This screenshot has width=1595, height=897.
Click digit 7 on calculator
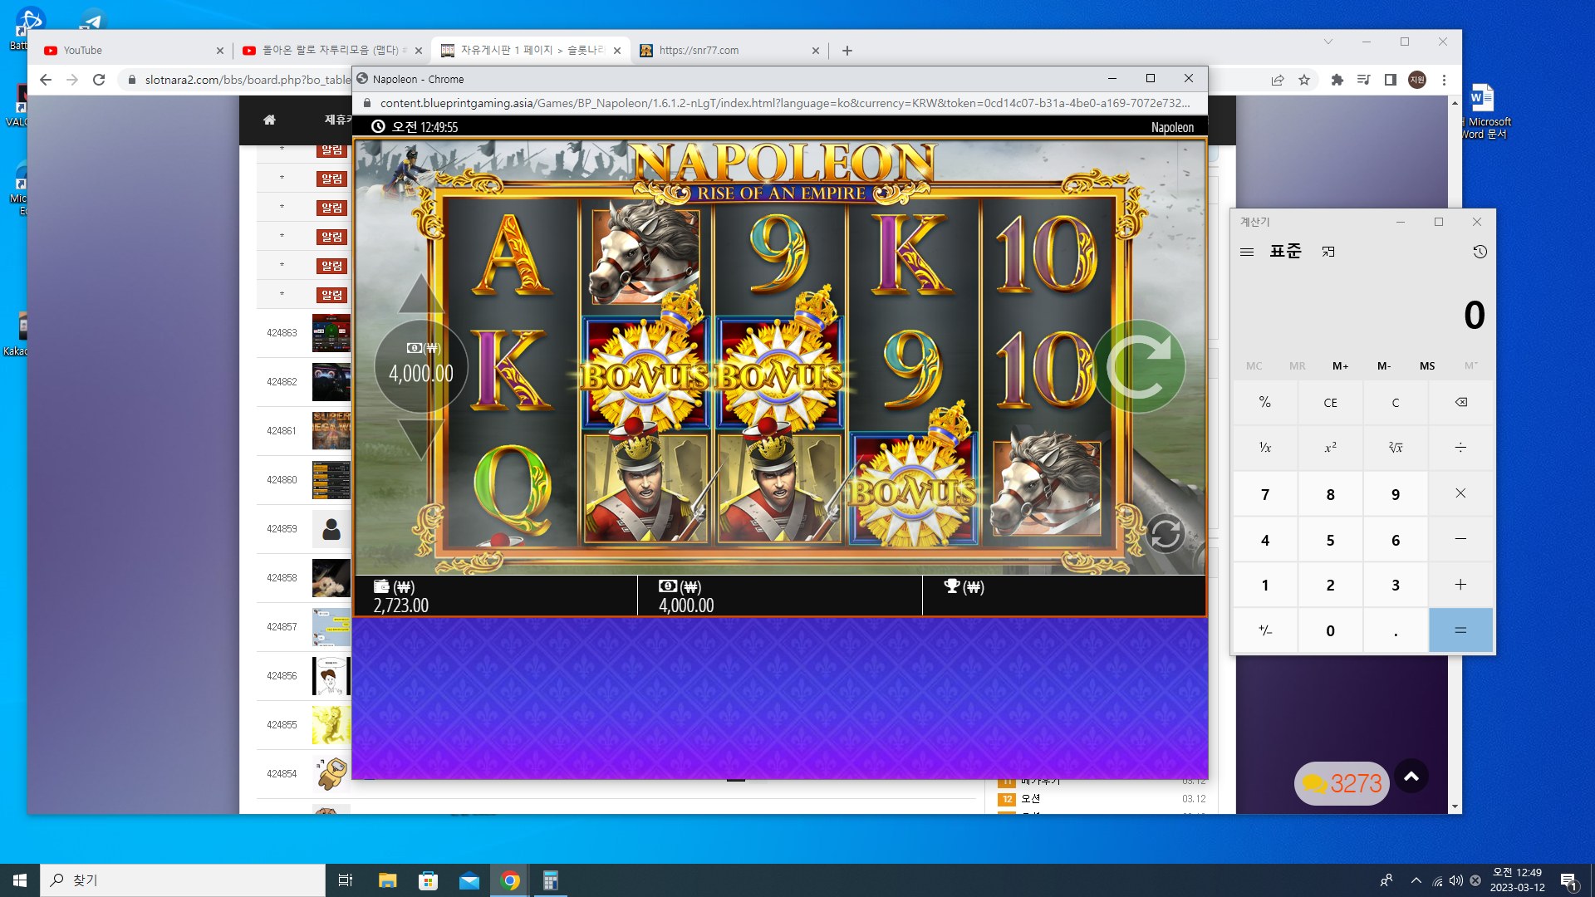coord(1265,494)
